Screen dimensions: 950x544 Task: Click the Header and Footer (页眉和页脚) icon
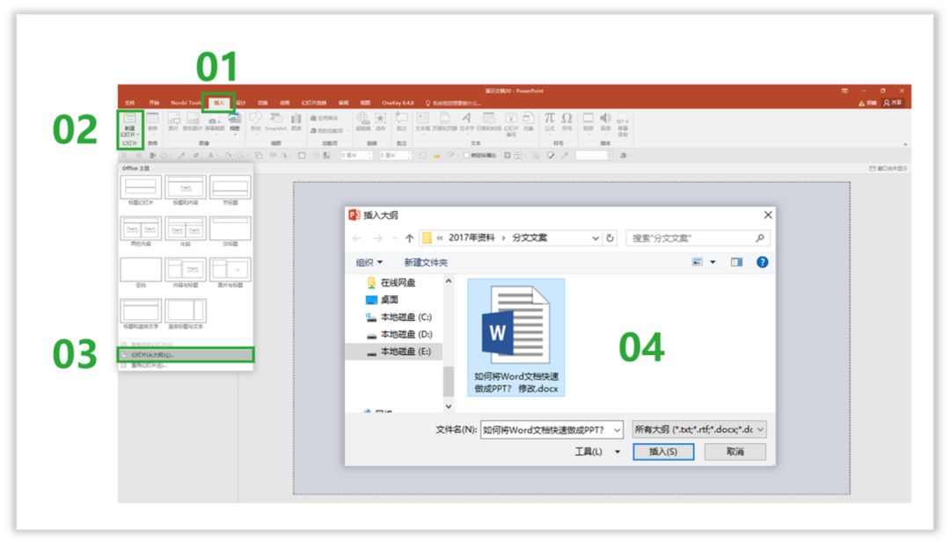(445, 121)
